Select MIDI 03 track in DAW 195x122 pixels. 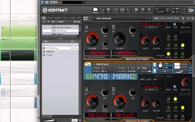(x=17, y=43)
